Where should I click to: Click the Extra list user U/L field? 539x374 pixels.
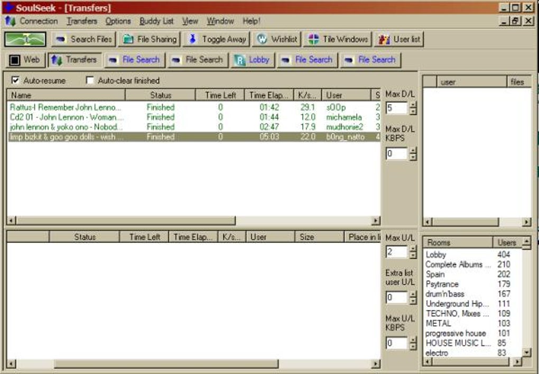point(397,297)
